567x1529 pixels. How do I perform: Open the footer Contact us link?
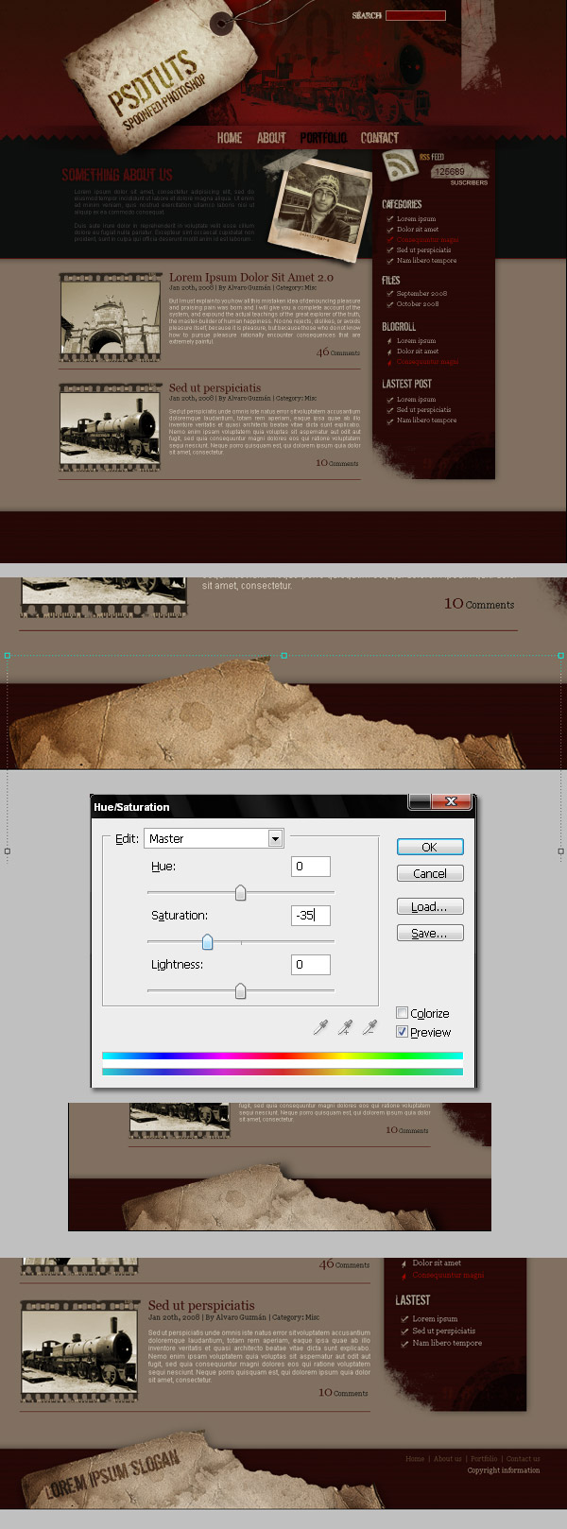pyautogui.click(x=523, y=1459)
